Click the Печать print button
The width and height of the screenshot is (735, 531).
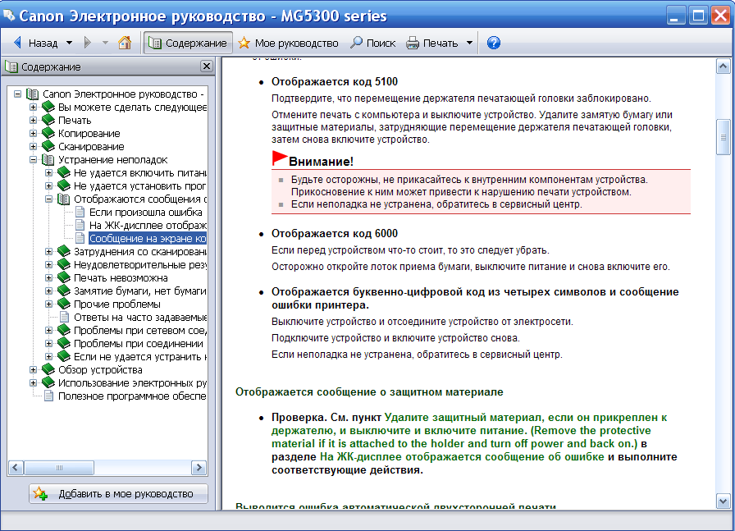click(431, 43)
